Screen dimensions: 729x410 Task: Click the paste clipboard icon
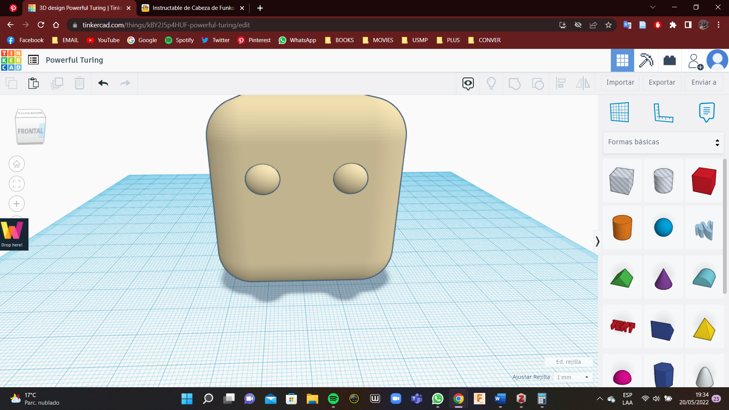33,83
